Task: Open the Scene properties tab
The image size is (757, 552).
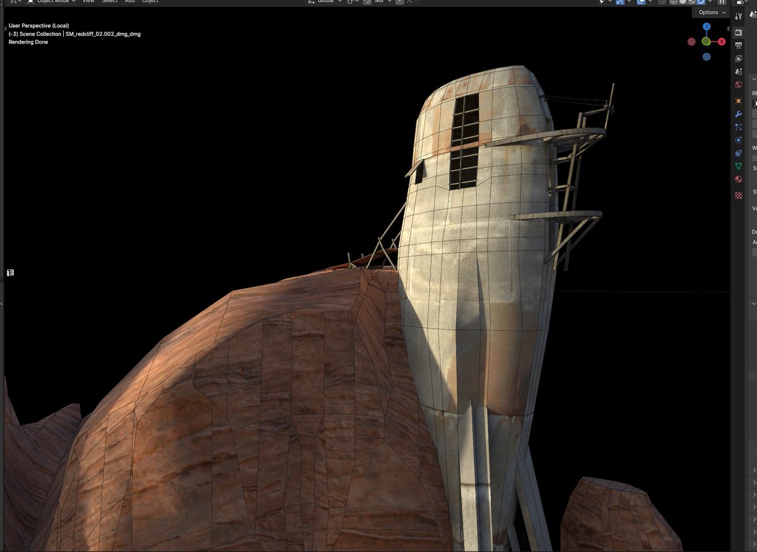Action: [x=739, y=71]
